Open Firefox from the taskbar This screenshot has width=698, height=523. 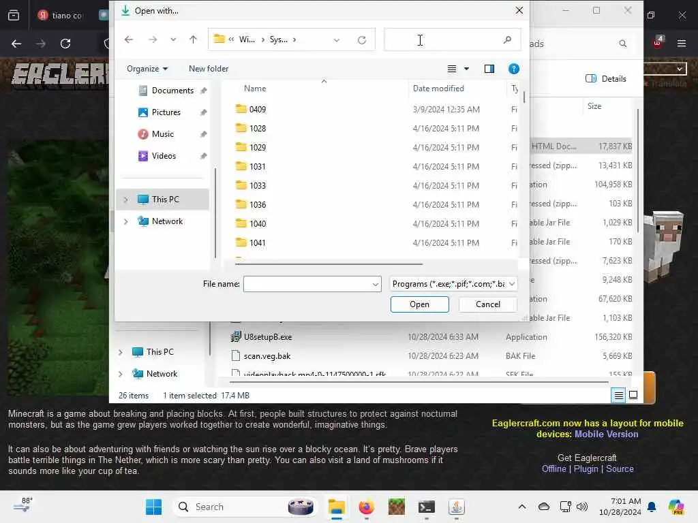click(366, 507)
